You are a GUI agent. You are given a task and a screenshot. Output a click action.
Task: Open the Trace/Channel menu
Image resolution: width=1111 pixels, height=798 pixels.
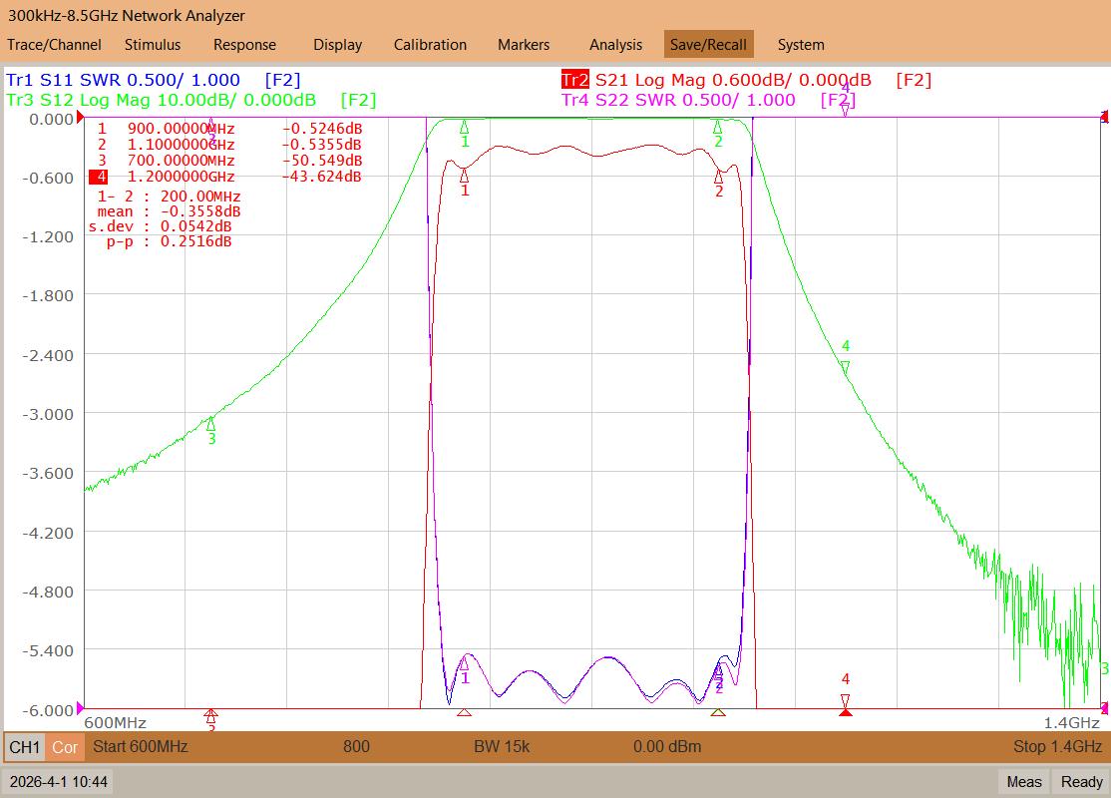(x=54, y=45)
